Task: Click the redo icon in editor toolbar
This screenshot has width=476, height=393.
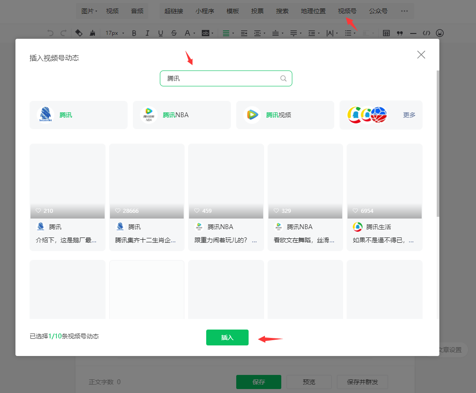Action: (x=64, y=33)
